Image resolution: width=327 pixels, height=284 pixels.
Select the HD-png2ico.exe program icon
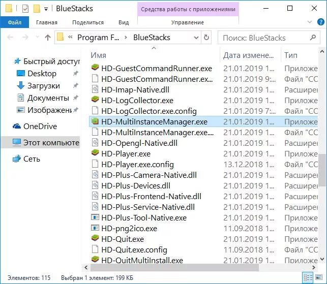tap(95, 228)
